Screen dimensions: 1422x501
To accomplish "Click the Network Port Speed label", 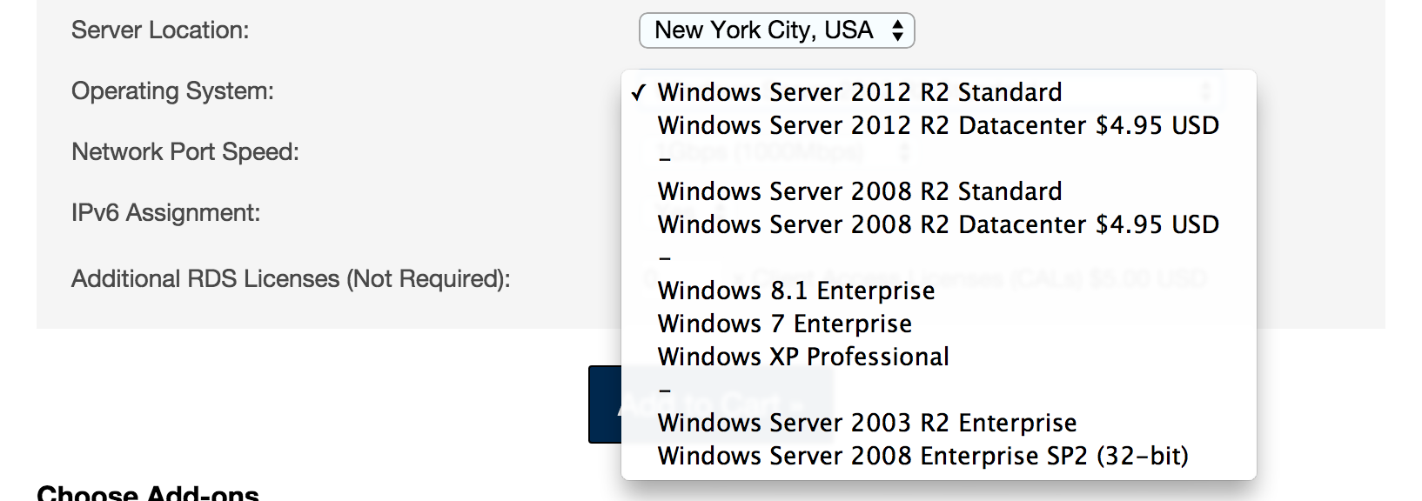I will click(185, 152).
